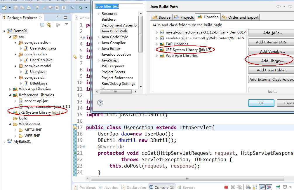The height and width of the screenshot is (190, 294).
Task: Select the build folder
Action: point(23,118)
